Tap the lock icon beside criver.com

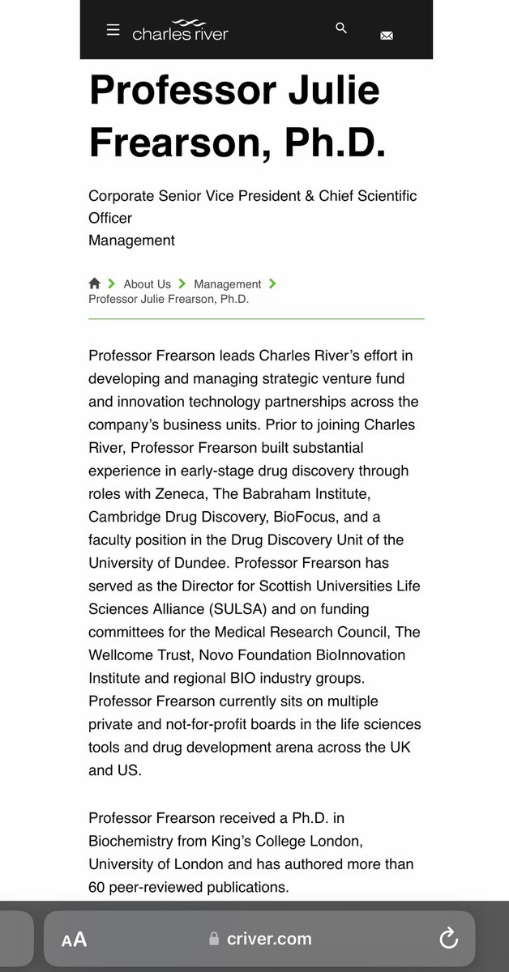(x=214, y=940)
